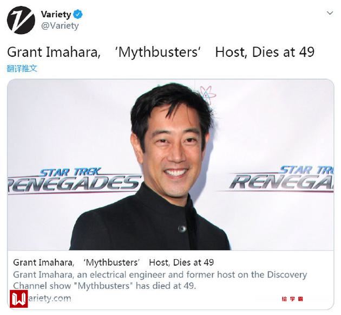Click the Variety display name
The height and width of the screenshot is (315, 341).
click(x=56, y=15)
